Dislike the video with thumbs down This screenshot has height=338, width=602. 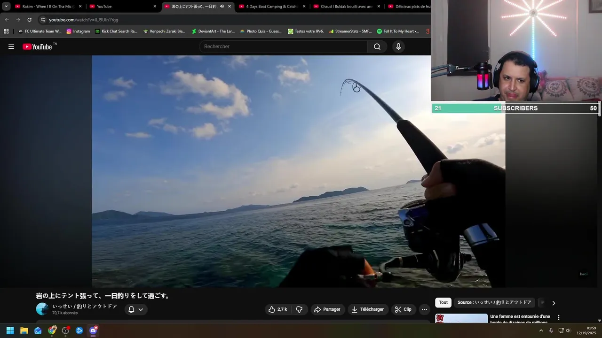299,309
